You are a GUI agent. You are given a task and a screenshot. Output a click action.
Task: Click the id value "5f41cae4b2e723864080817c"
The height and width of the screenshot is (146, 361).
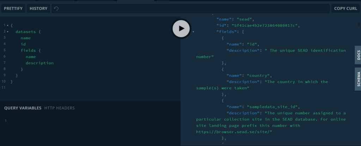265,25
